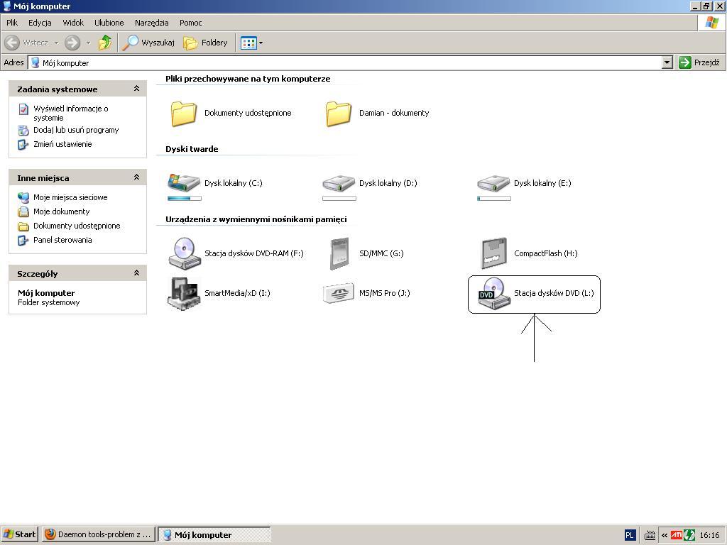The image size is (727, 545).
Task: Select the Dysk lokalny (D:) drive icon
Action: (339, 182)
